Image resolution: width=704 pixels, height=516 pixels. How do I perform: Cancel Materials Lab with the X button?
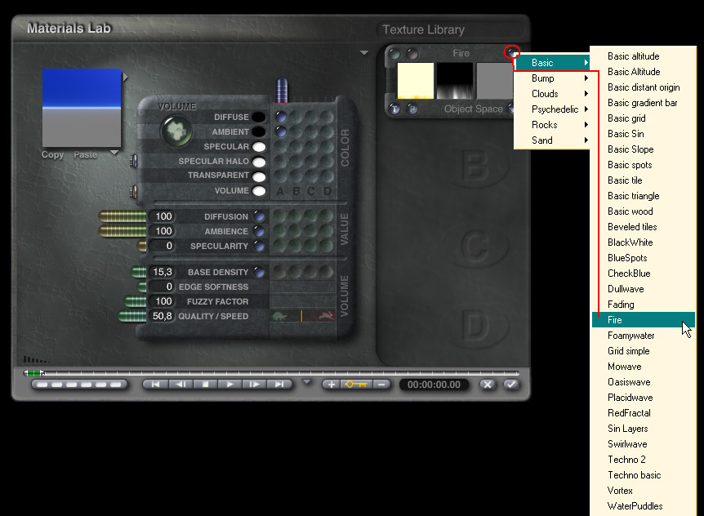click(488, 385)
